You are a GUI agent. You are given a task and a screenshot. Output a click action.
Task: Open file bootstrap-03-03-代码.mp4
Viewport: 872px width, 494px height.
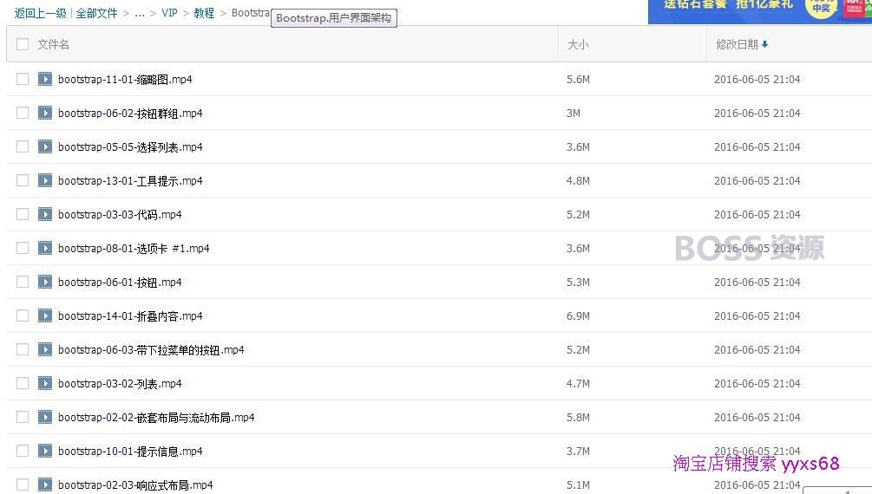coord(120,214)
